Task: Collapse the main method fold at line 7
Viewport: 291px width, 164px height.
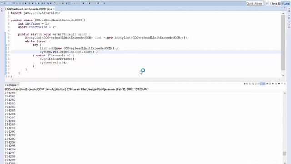Action: 10,34
